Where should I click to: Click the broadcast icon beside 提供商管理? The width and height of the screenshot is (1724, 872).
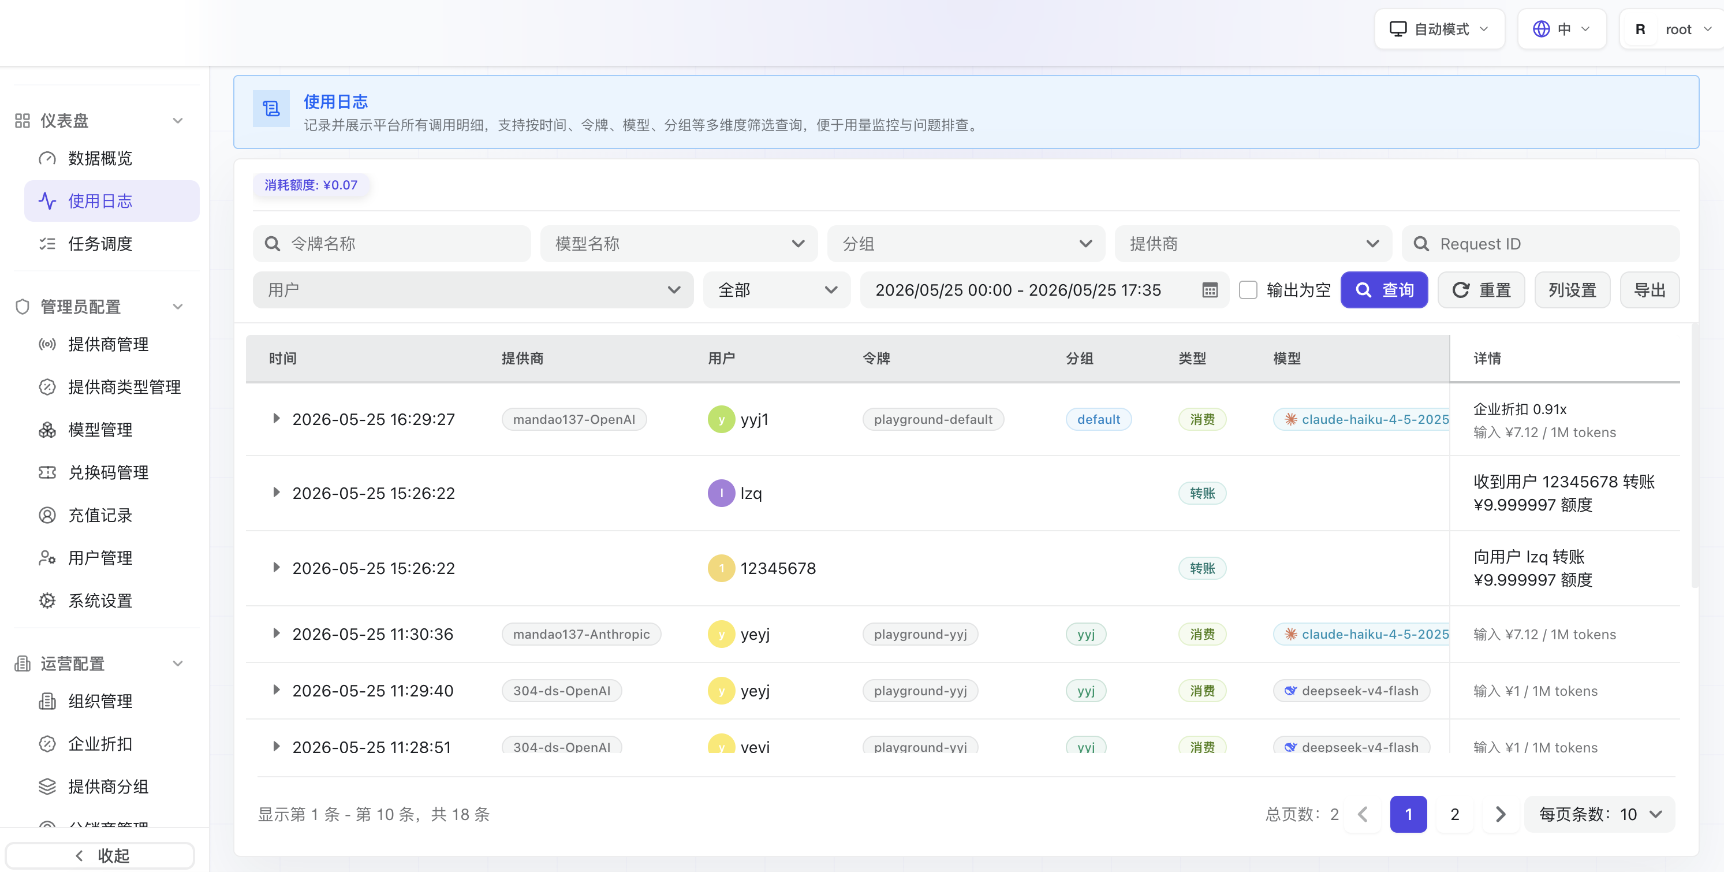tap(47, 344)
